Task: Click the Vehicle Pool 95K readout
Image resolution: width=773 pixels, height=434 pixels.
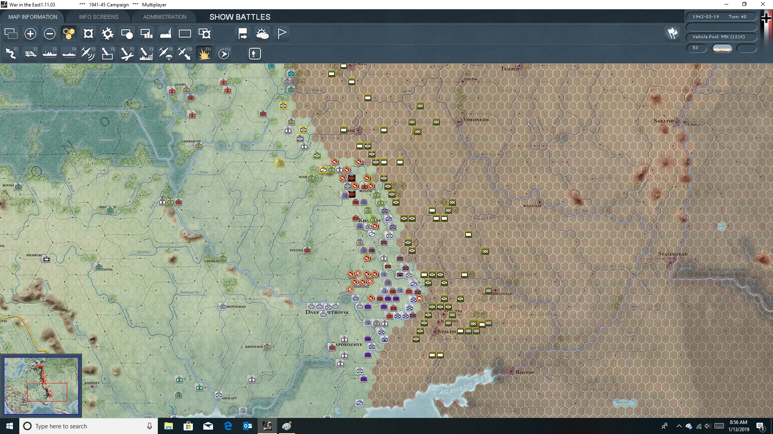Action: (x=721, y=37)
